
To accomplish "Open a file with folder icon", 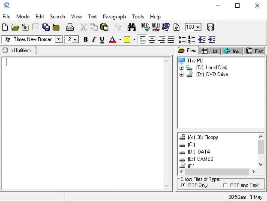I will click(x=15, y=27).
